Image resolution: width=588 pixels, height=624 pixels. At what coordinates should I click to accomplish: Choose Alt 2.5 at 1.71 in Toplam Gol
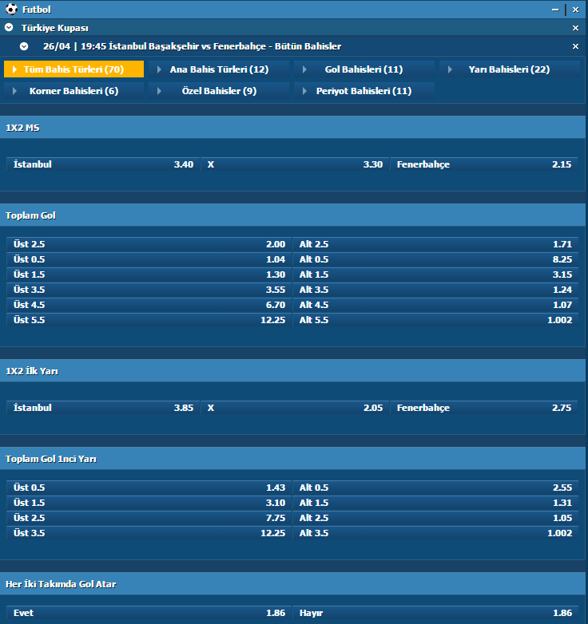coord(435,244)
